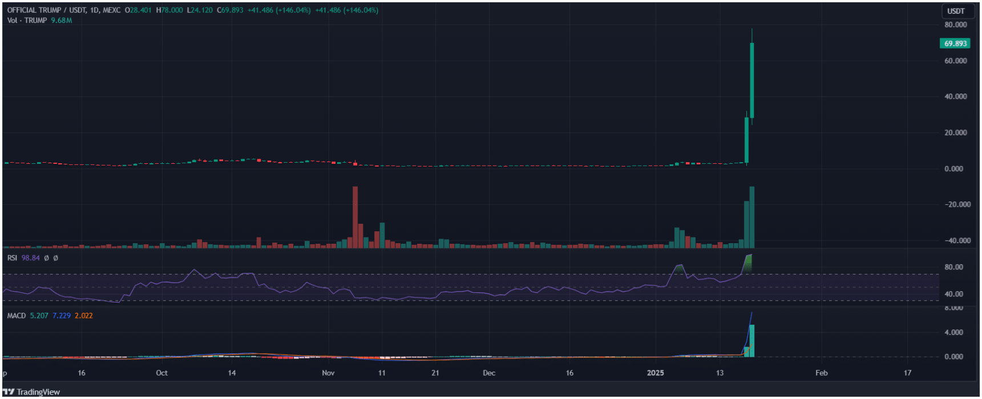Open the USDT currency selector
This screenshot has width=982, height=399.
click(x=956, y=11)
